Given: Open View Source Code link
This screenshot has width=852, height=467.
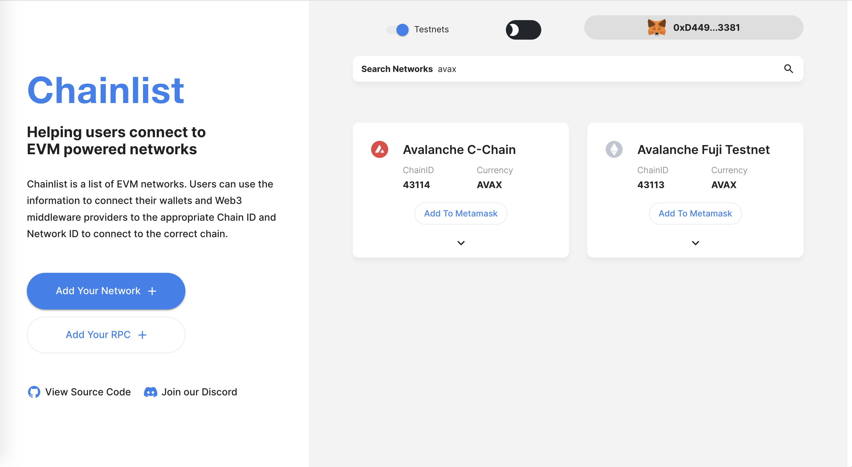Looking at the screenshot, I should pyautogui.click(x=88, y=392).
